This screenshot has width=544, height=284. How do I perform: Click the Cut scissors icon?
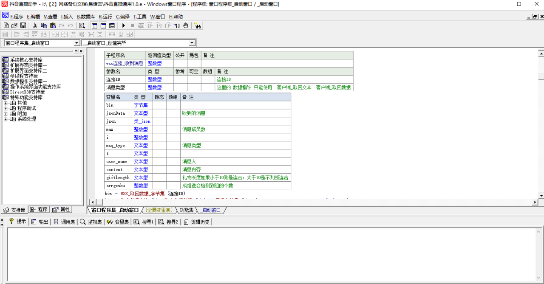pyautogui.click(x=35, y=25)
